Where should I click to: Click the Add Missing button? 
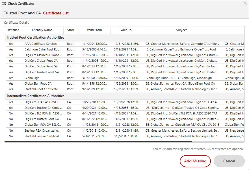tap(195, 161)
